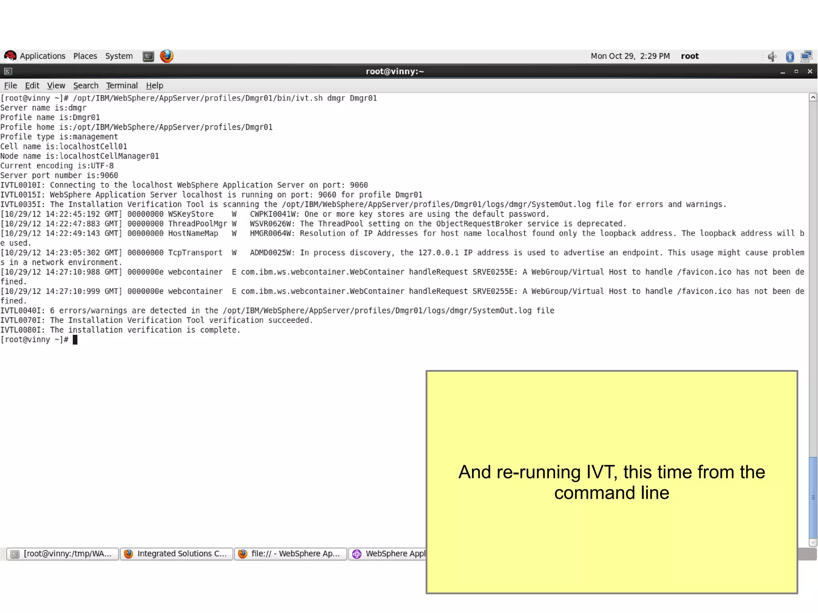
Task: Click the purple WebSphere taskbar icon
Action: tap(357, 554)
